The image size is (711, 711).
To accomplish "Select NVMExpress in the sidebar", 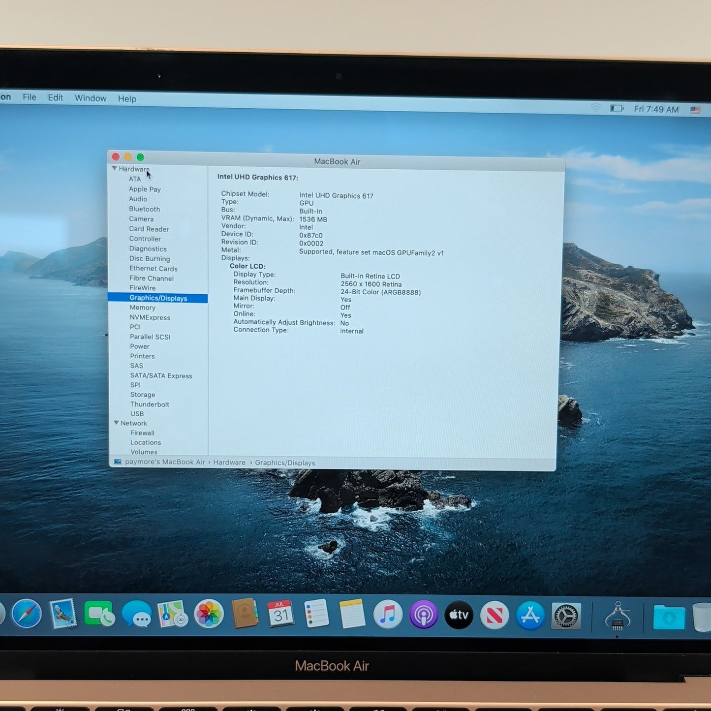I will 150,317.
